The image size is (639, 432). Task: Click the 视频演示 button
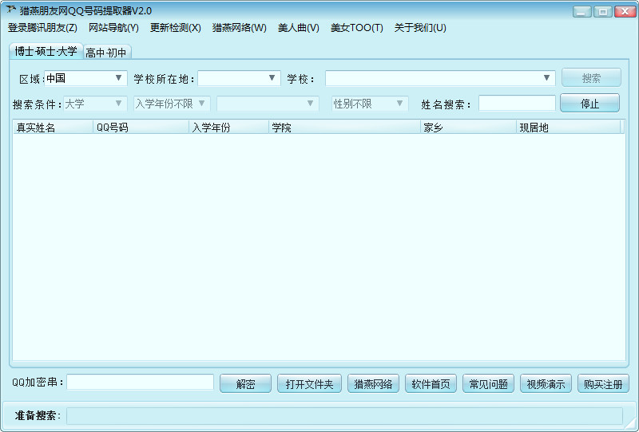click(546, 383)
